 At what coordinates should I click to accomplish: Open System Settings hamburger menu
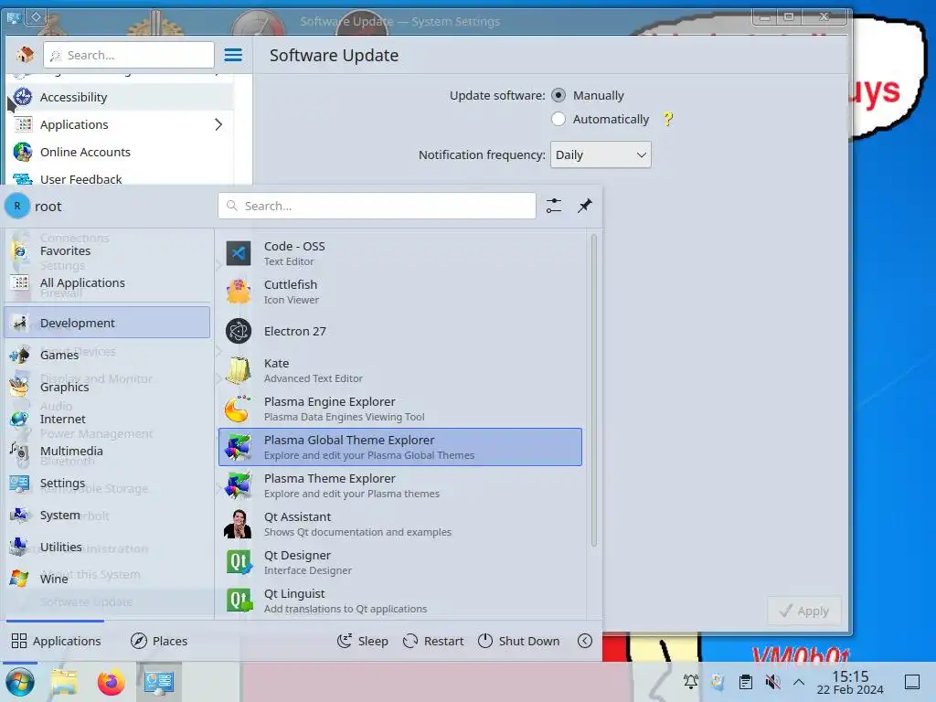[x=233, y=55]
